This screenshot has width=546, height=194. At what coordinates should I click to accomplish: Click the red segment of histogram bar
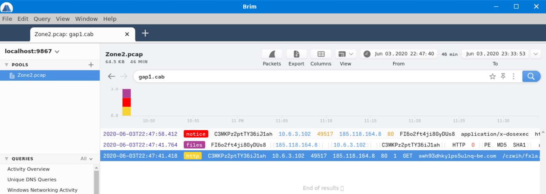[x=126, y=103]
